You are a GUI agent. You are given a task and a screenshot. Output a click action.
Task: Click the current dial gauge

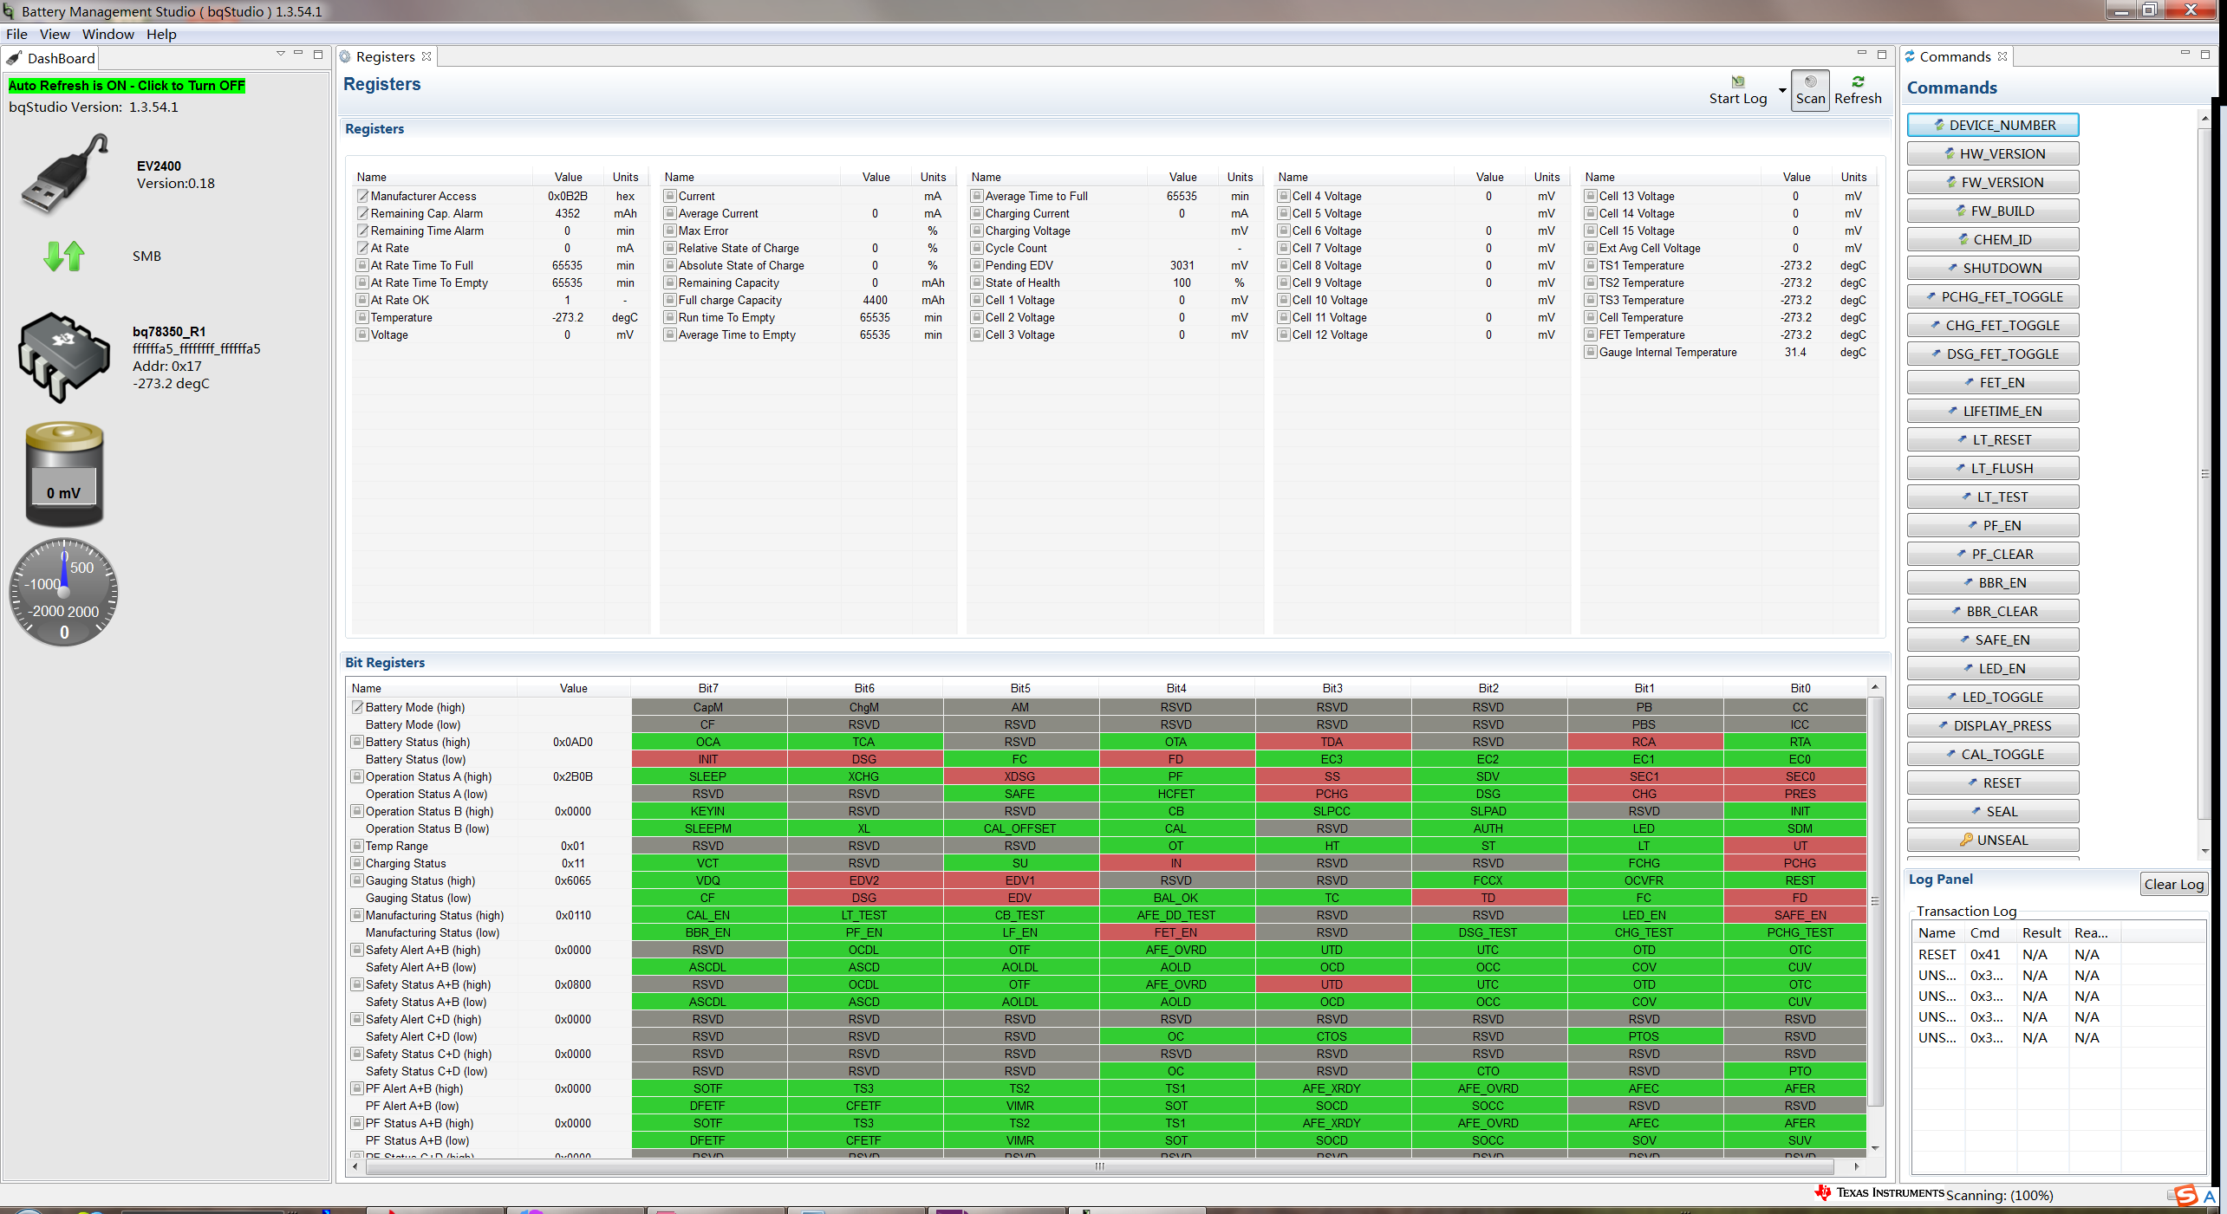tap(64, 593)
